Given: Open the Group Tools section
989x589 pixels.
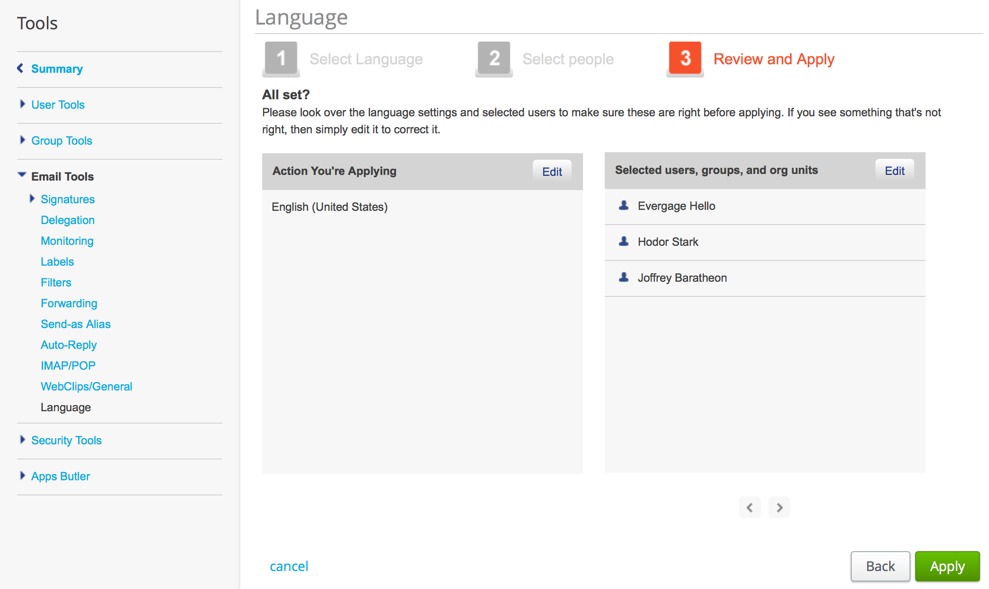Looking at the screenshot, I should [x=62, y=141].
